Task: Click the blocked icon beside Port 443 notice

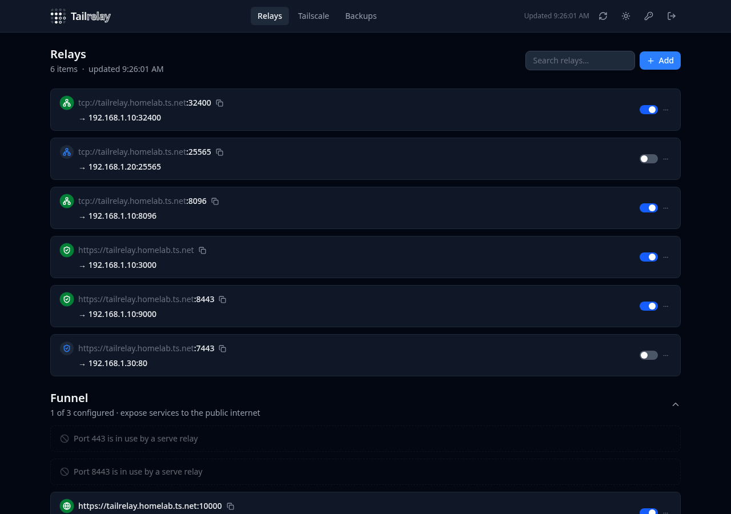Action: [x=65, y=439]
